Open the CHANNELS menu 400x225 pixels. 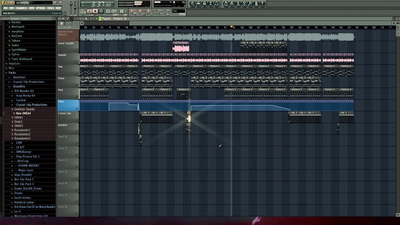pos(21,8)
